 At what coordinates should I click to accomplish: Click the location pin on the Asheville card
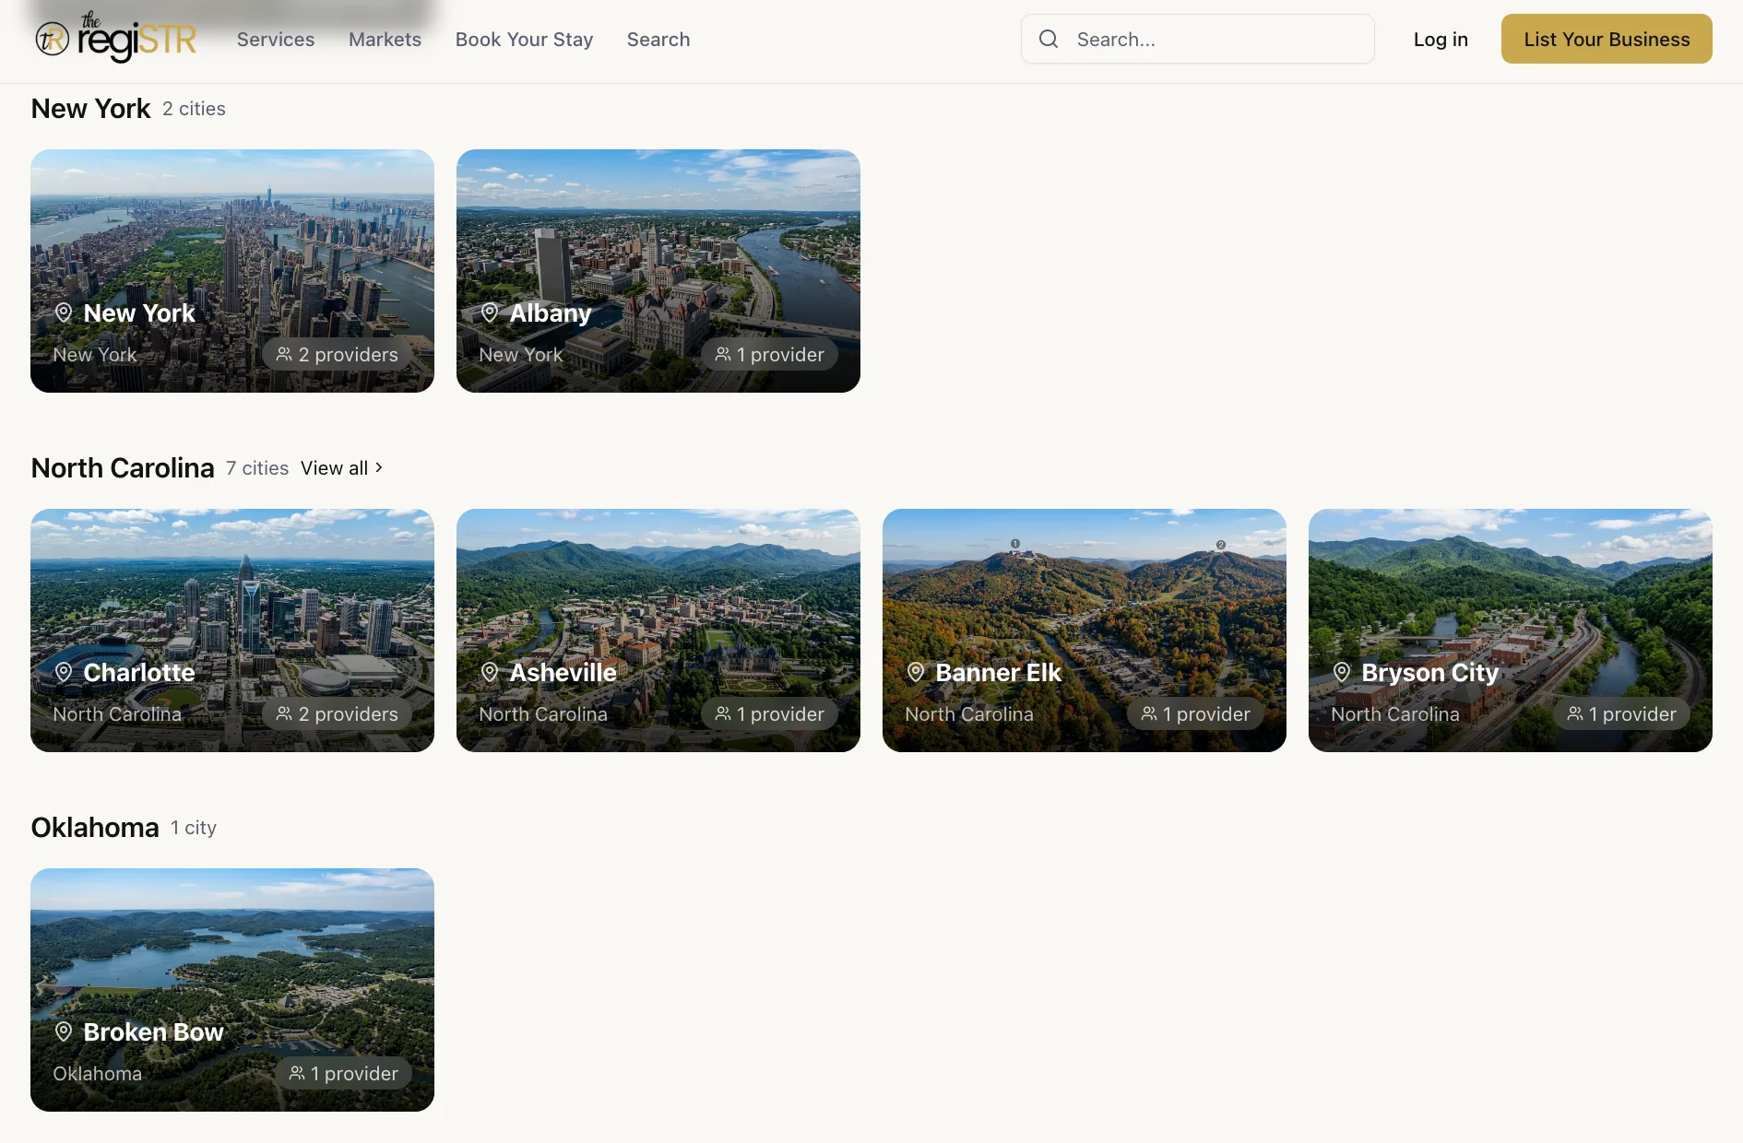pos(490,672)
